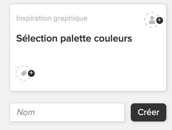172x130 pixels.
Task: Select the grey tag shape icon
Action: coord(24,73)
